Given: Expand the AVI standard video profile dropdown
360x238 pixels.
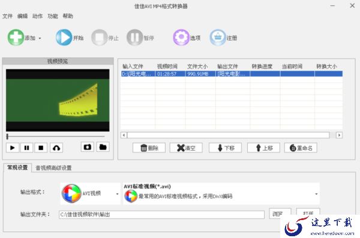Looking at the screenshot, I should (x=221, y=194).
